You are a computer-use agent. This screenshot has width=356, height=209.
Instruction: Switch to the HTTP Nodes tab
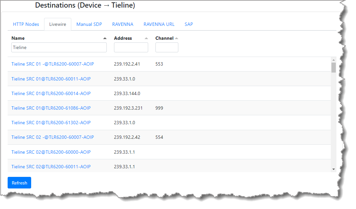pyautogui.click(x=26, y=24)
